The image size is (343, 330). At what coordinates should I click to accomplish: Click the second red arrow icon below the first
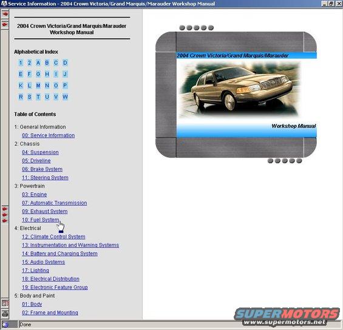pyautogui.click(x=5, y=24)
